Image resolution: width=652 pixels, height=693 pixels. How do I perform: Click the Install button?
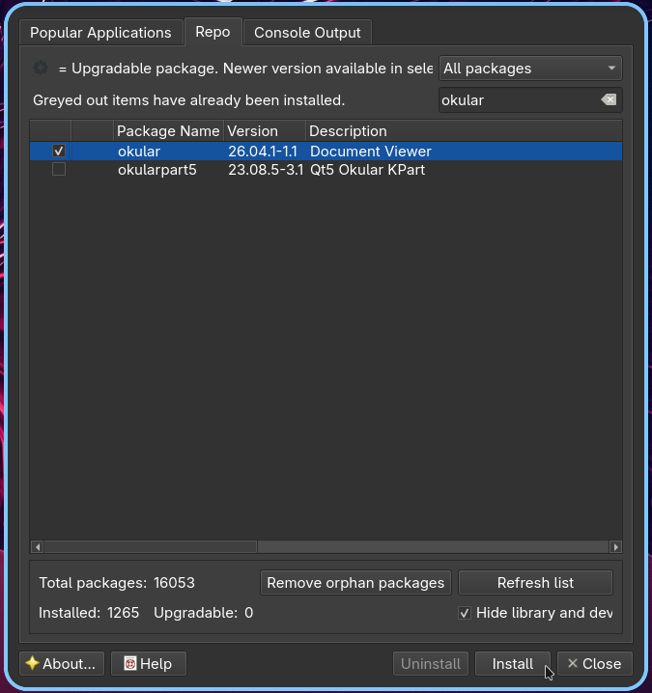[x=513, y=663]
